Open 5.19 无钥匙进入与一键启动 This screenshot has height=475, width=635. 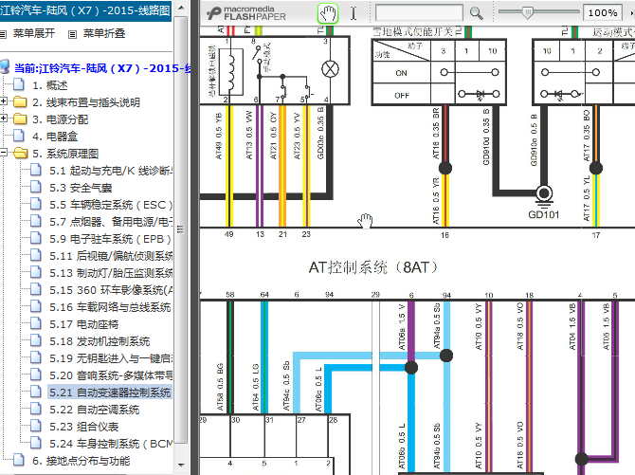click(x=111, y=358)
